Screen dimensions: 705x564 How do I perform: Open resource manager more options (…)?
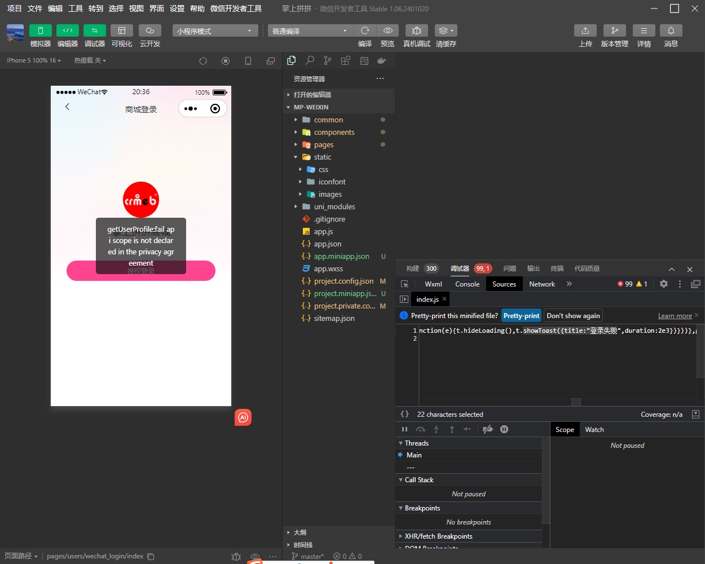(380, 78)
